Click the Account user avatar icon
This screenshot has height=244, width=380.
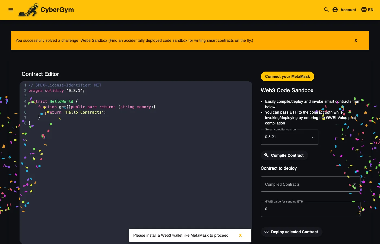335,10
